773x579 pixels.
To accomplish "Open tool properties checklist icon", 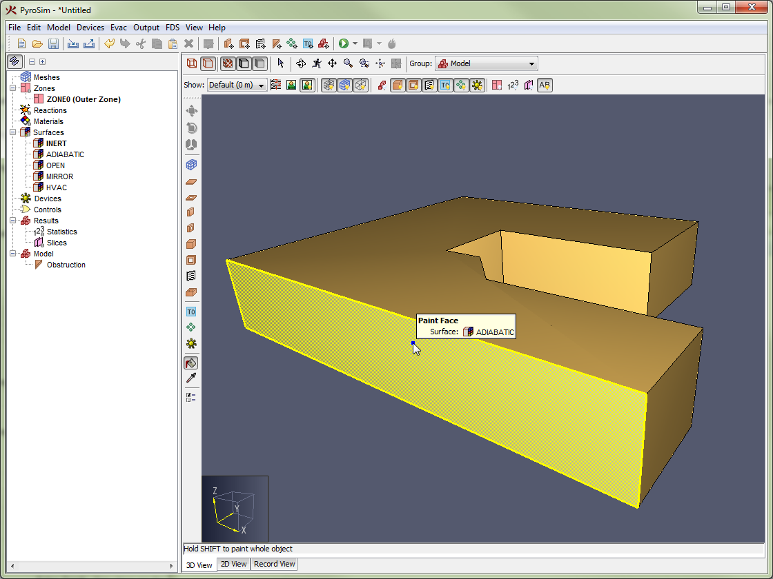I will tap(191, 397).
